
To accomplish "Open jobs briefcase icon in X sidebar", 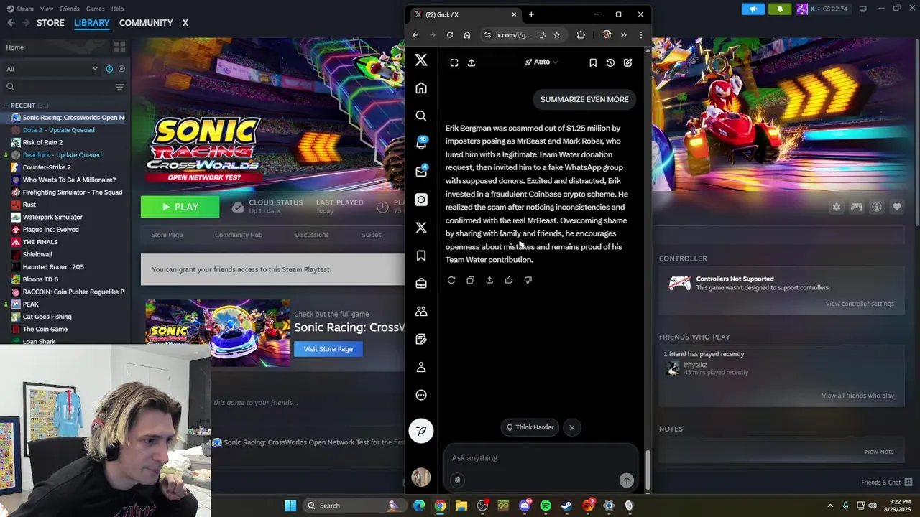I will pyautogui.click(x=421, y=284).
